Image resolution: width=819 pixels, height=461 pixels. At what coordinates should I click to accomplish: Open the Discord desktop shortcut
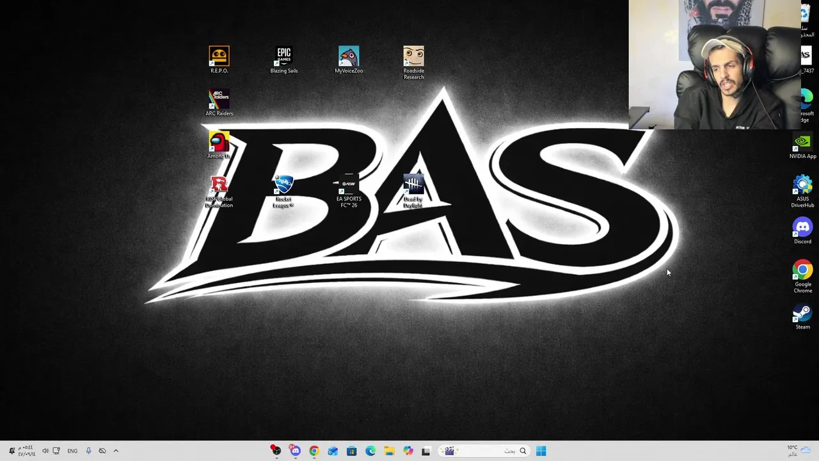802,230
